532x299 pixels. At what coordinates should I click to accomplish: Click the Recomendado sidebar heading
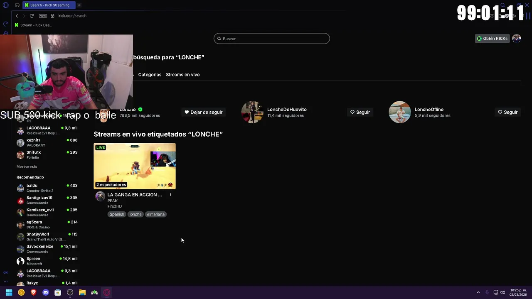(30, 177)
